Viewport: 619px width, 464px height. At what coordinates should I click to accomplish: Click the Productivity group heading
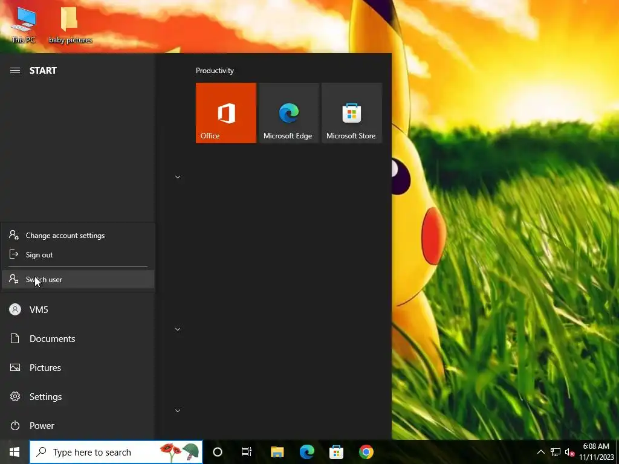point(215,71)
